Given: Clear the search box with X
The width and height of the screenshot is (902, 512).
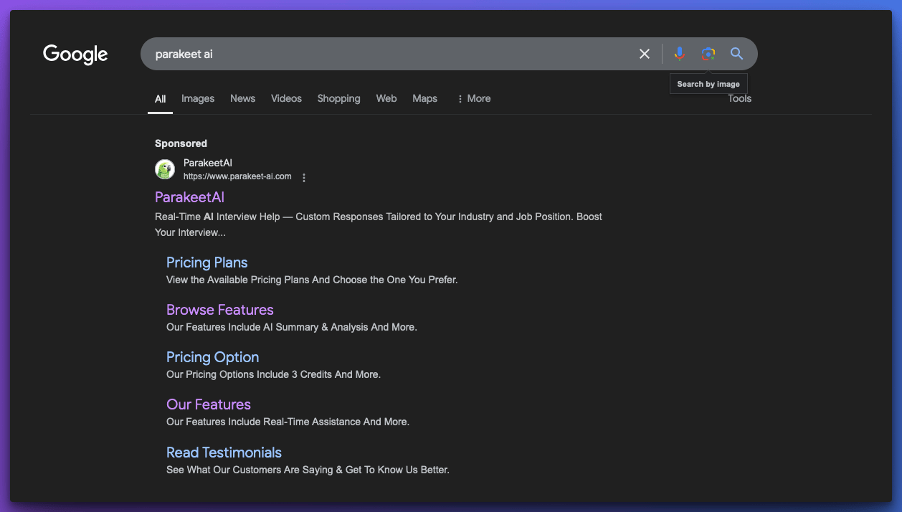Looking at the screenshot, I should (x=645, y=54).
